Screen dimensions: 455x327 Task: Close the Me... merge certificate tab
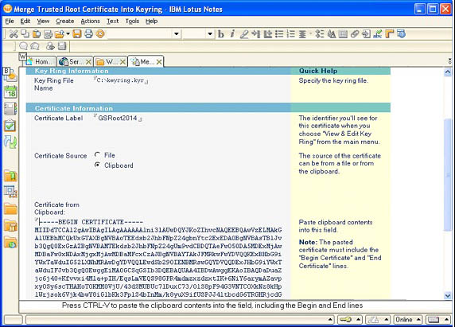(159, 62)
